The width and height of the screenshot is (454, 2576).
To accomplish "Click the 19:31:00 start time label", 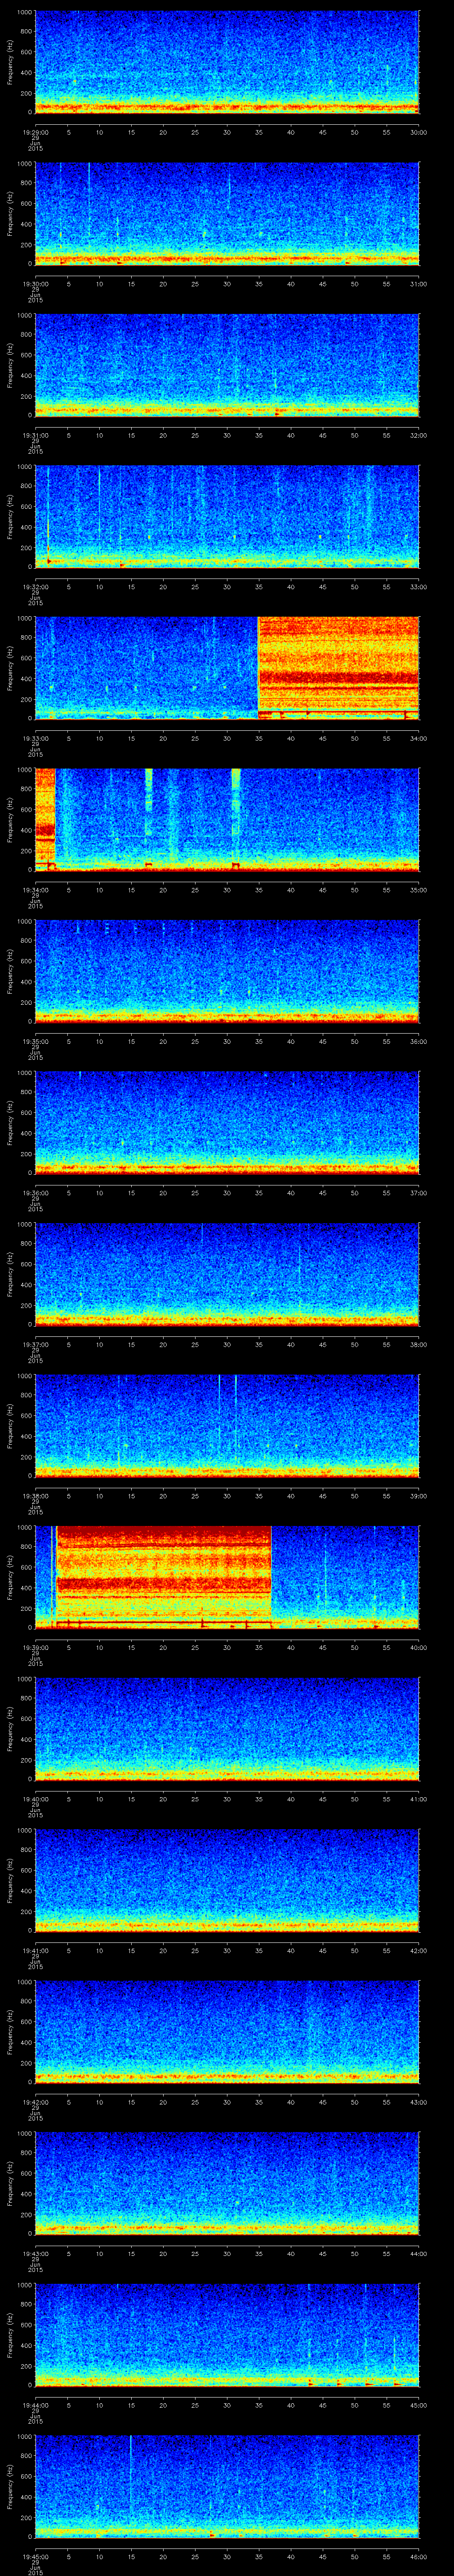I will (35, 435).
